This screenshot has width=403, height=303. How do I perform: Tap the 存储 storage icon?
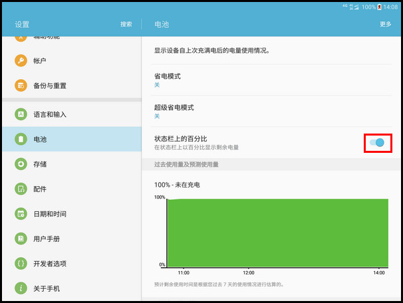coord(21,164)
